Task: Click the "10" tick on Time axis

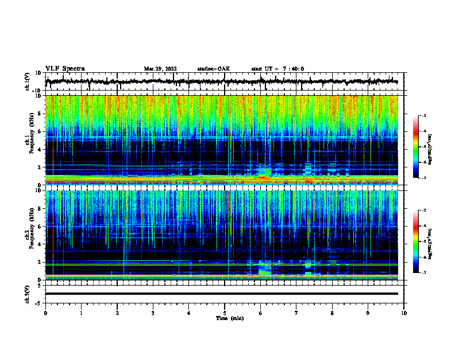Action: (404, 313)
